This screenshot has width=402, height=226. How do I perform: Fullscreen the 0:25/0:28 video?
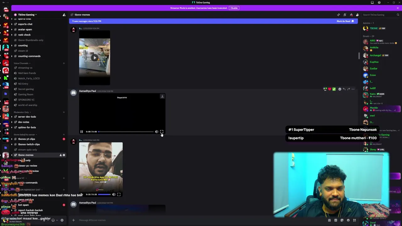(119, 195)
